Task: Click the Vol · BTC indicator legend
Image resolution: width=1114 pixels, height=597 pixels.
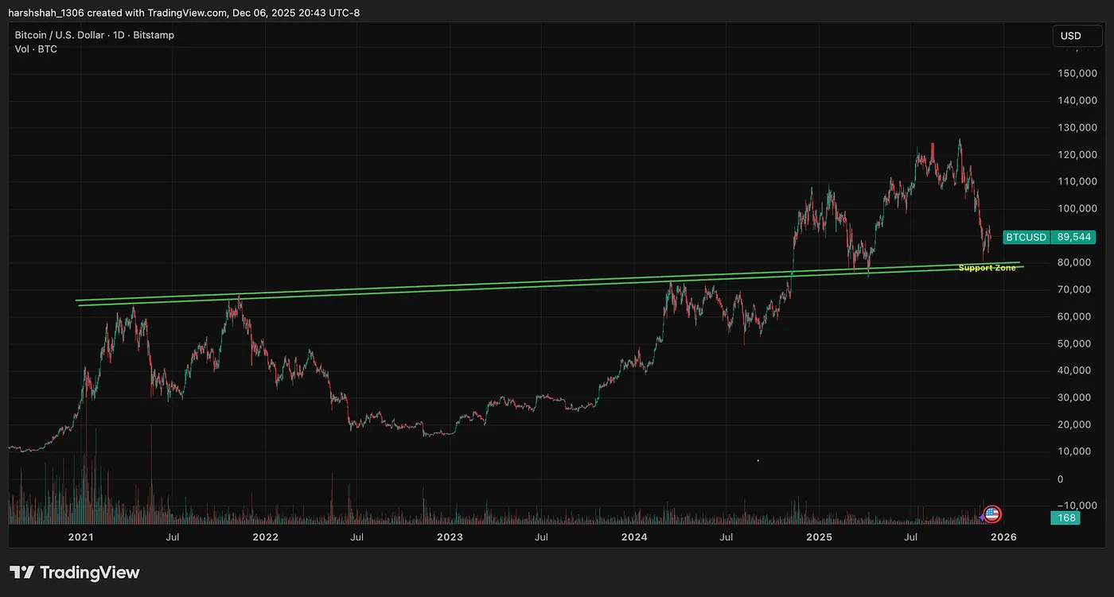Action: click(x=36, y=49)
